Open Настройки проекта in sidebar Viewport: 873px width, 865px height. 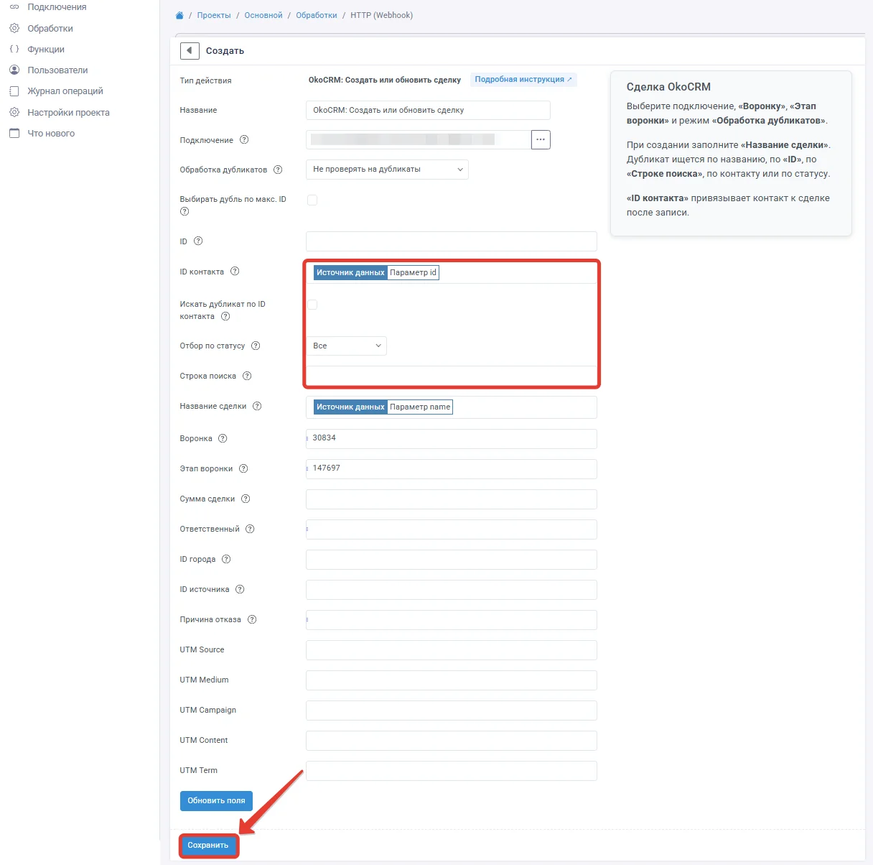[x=68, y=113]
